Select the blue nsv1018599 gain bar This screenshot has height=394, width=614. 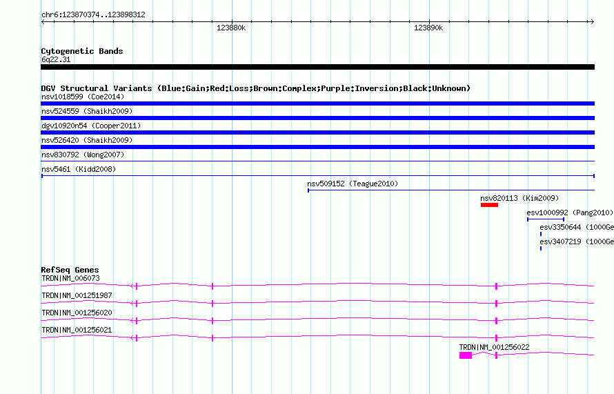coord(317,104)
